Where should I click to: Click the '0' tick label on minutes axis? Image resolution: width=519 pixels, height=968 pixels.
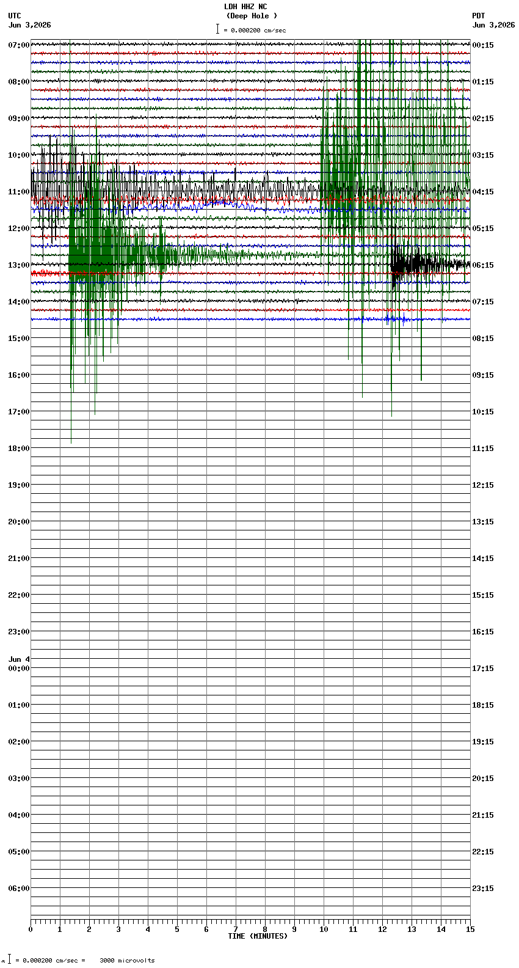click(31, 929)
